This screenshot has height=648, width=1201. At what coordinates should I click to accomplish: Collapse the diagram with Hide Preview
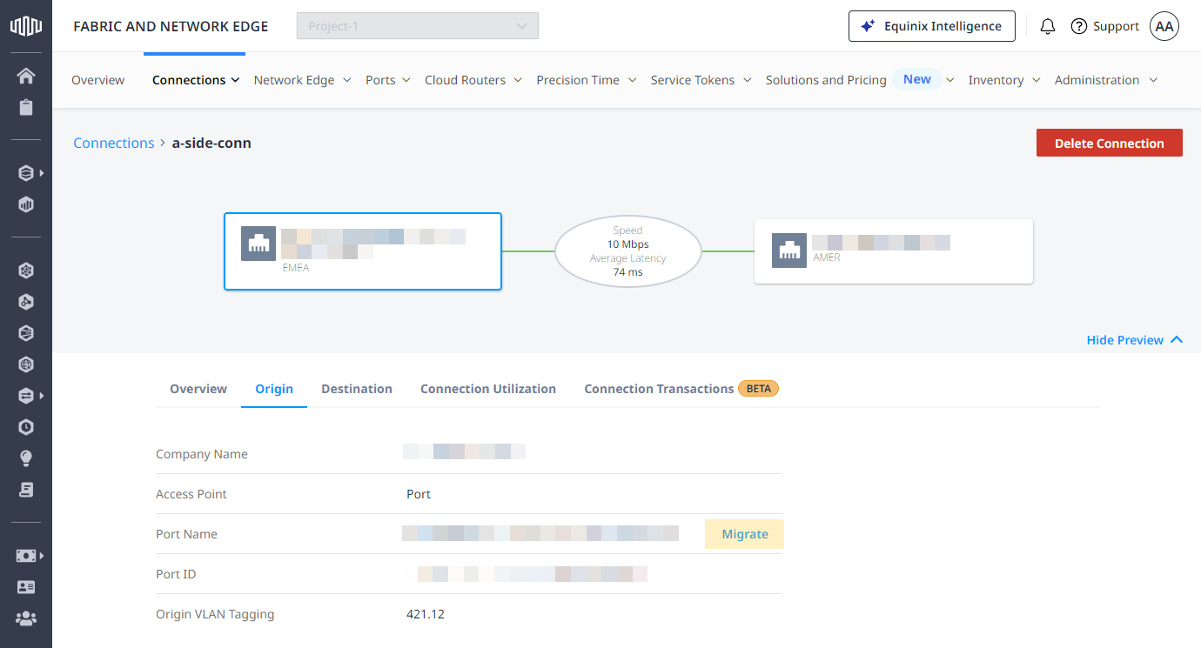[1135, 340]
